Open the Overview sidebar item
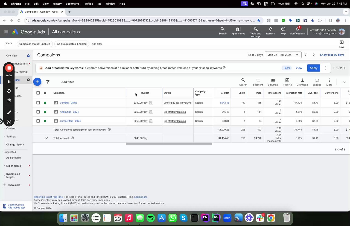Viewport: 350px width, 226px height. (11, 55)
